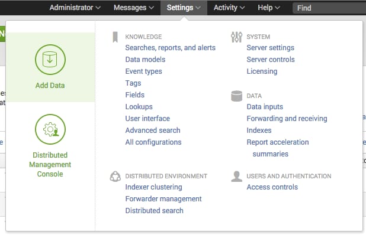The height and width of the screenshot is (235, 366).
Task: Click the KNOWLEDGE section heading
Action: click(x=143, y=37)
